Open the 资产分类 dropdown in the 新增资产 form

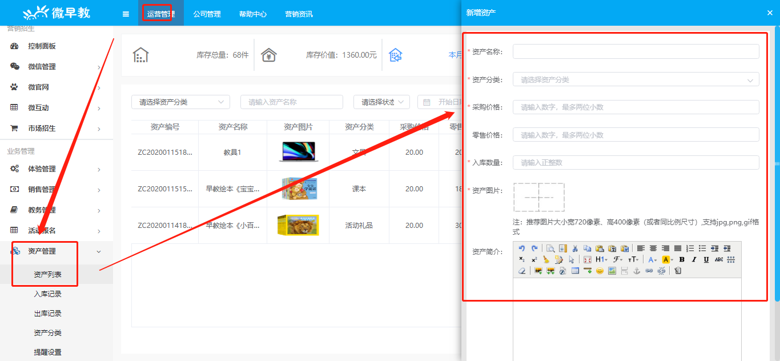(636, 80)
